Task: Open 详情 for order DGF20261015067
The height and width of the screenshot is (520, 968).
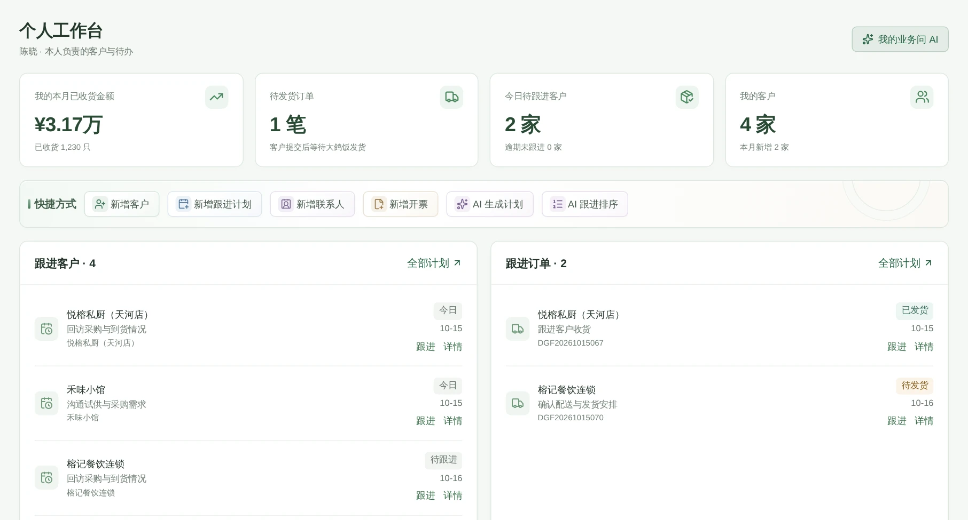Action: (924, 347)
